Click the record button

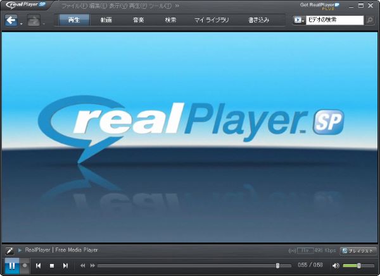pyautogui.click(x=25, y=266)
